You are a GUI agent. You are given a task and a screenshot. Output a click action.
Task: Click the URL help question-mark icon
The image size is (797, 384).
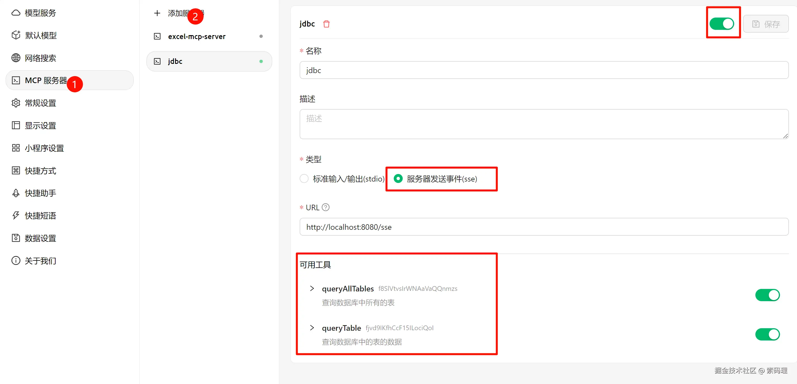[x=325, y=207]
